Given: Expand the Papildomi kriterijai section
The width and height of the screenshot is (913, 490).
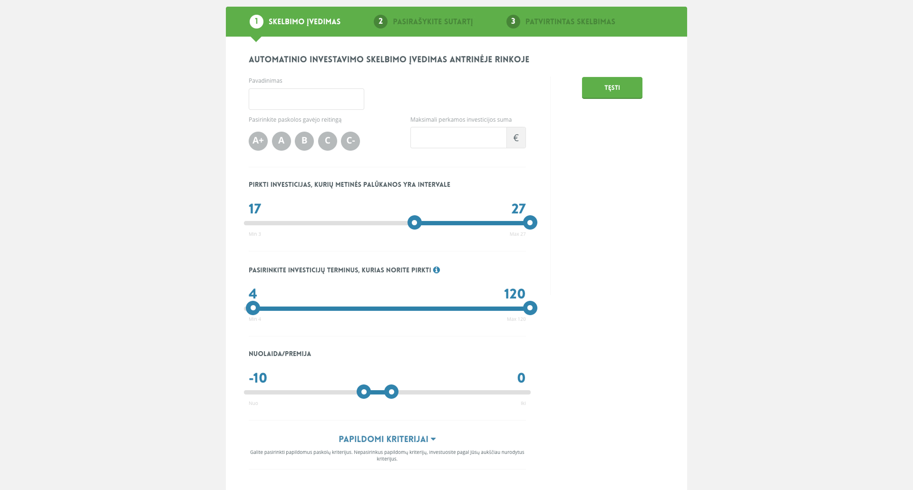Looking at the screenshot, I should coord(387,439).
